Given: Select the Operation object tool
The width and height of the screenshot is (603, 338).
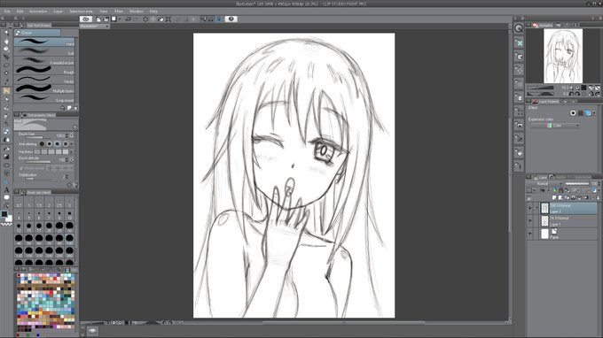Looking at the screenshot, I should click(x=6, y=50).
